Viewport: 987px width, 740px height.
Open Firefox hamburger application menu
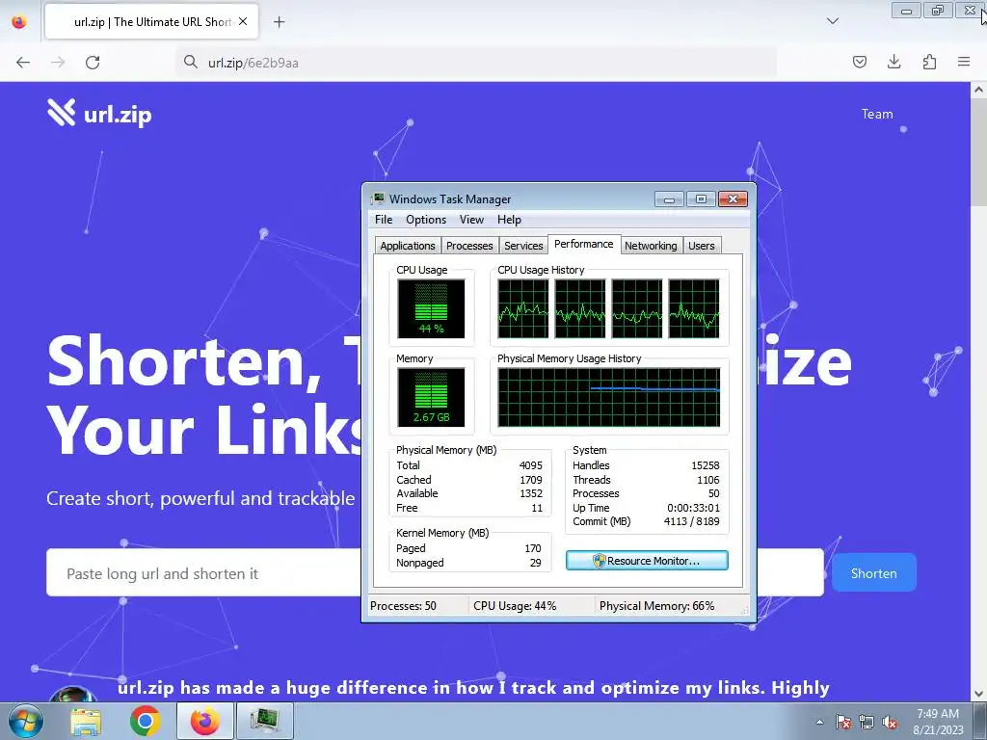[x=964, y=62]
